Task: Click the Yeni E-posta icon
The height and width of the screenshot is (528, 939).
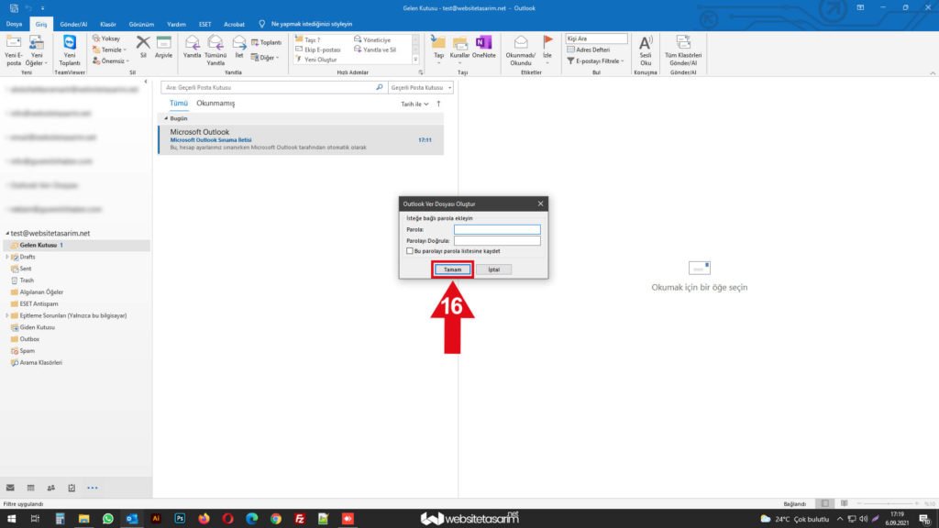Action: point(14,44)
